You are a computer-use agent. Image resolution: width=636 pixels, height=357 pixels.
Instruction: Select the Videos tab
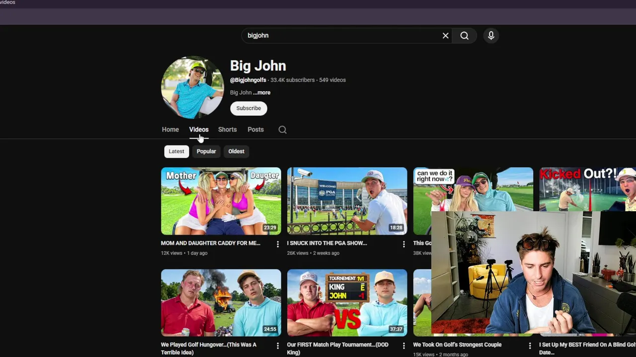click(199, 129)
